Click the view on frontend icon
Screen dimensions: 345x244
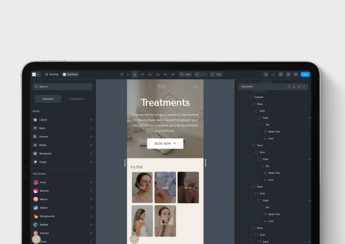click(x=288, y=74)
